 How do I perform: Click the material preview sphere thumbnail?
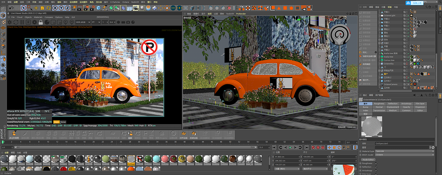372,126
